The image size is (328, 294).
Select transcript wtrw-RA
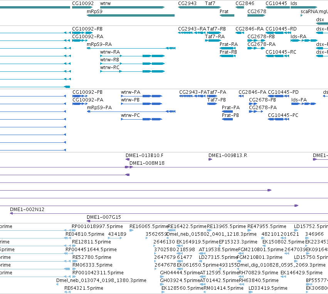[x=110, y=52]
